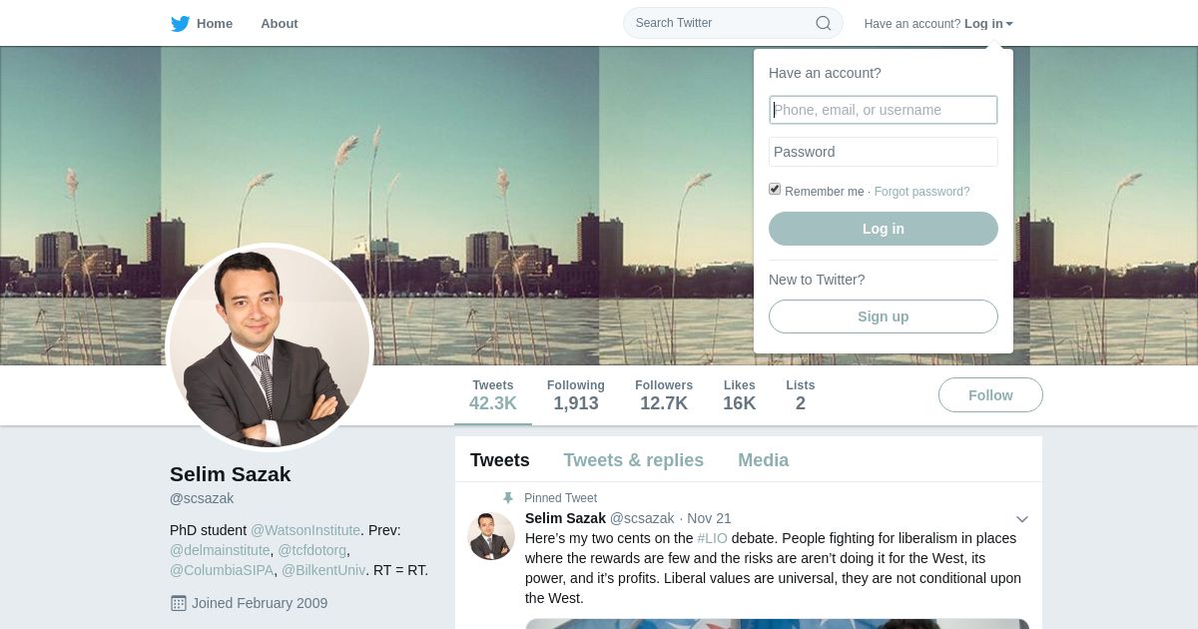The image size is (1198, 629).
Task: Open the Media tab
Action: 764,460
